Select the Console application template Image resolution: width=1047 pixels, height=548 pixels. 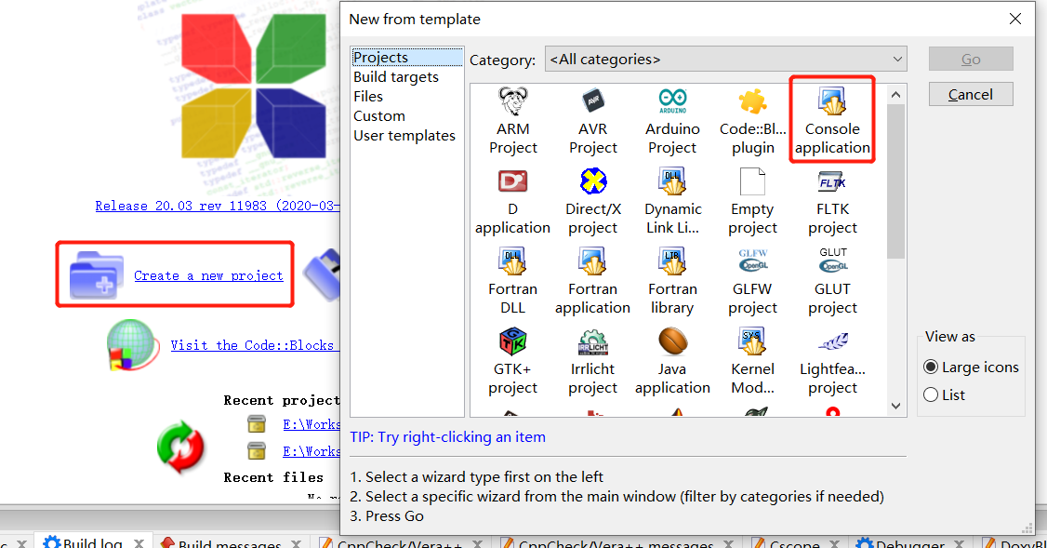(832, 119)
